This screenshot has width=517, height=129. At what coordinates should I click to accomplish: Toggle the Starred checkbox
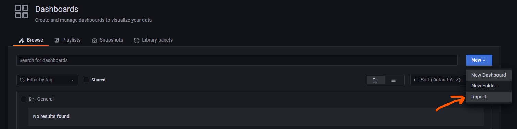[x=86, y=80]
